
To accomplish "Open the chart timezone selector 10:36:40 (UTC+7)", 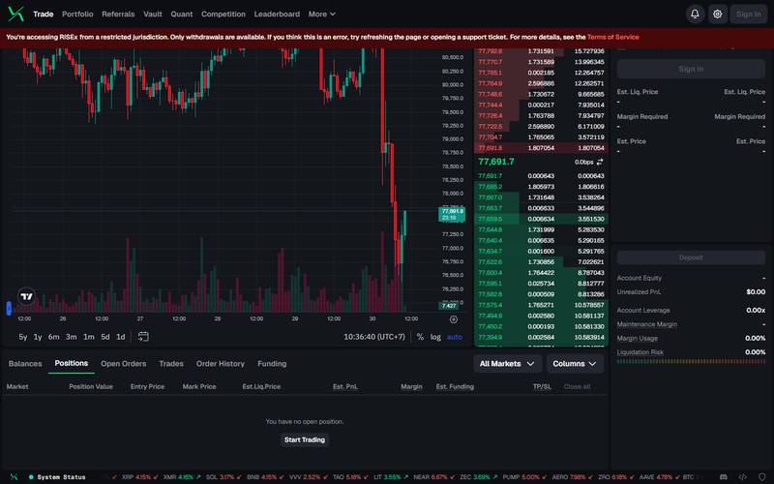I will point(374,337).
